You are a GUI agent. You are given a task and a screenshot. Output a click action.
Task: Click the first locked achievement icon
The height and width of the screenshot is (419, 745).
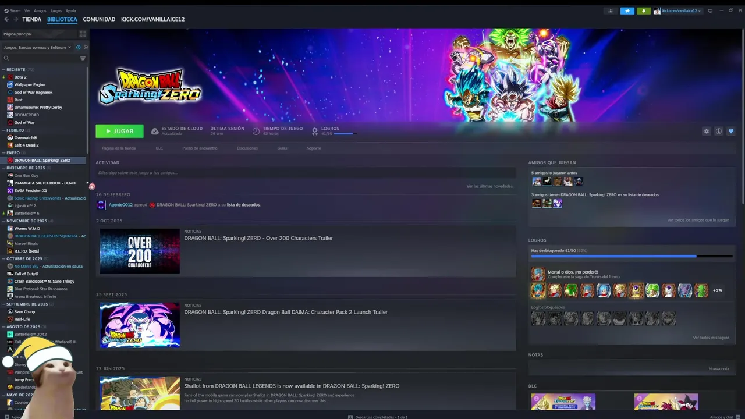[x=538, y=318]
